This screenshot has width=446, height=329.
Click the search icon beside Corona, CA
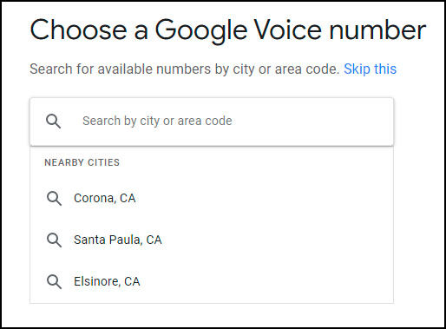[x=54, y=199]
